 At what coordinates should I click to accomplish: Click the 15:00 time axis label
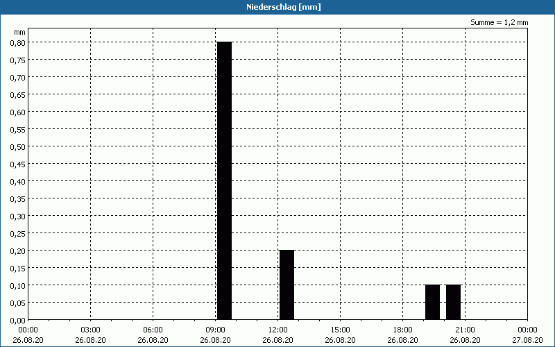[340, 330]
